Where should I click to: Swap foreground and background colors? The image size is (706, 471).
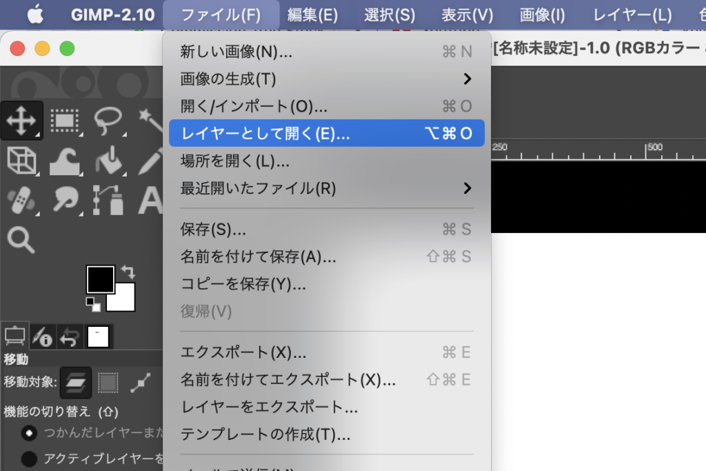[x=128, y=272]
